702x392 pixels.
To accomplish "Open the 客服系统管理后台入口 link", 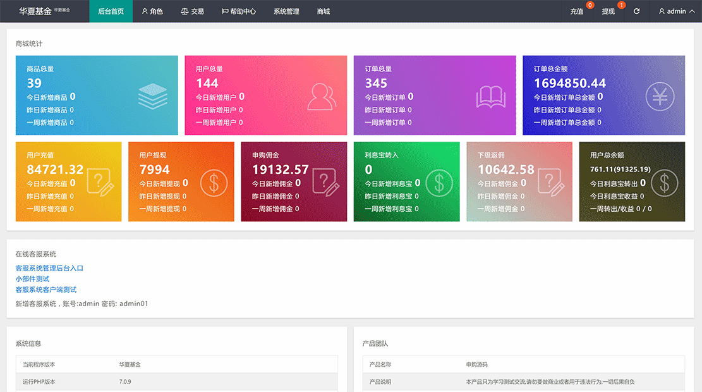I will point(49,268).
